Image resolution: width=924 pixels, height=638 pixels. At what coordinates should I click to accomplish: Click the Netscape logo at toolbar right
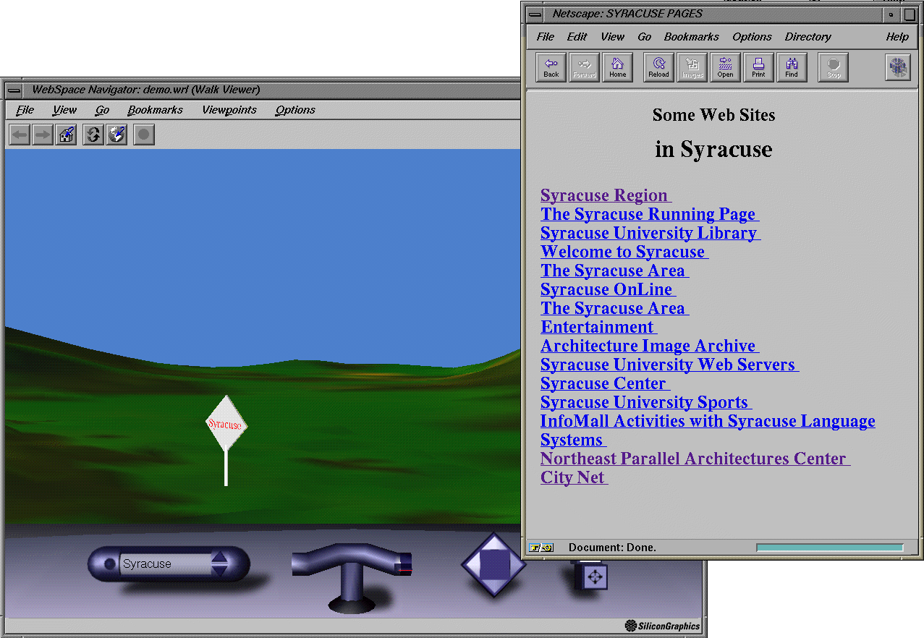tap(898, 67)
